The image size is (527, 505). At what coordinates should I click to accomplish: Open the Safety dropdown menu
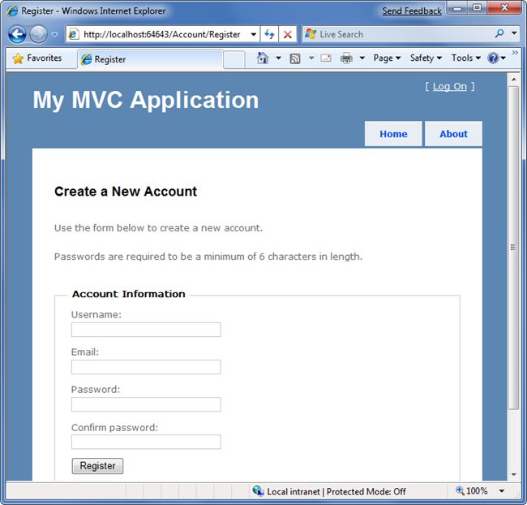(x=426, y=58)
